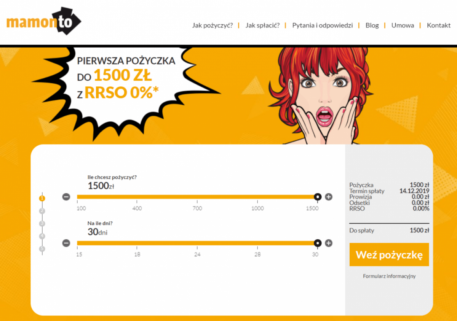Click the days slider handle
457x321 pixels.
317,243
